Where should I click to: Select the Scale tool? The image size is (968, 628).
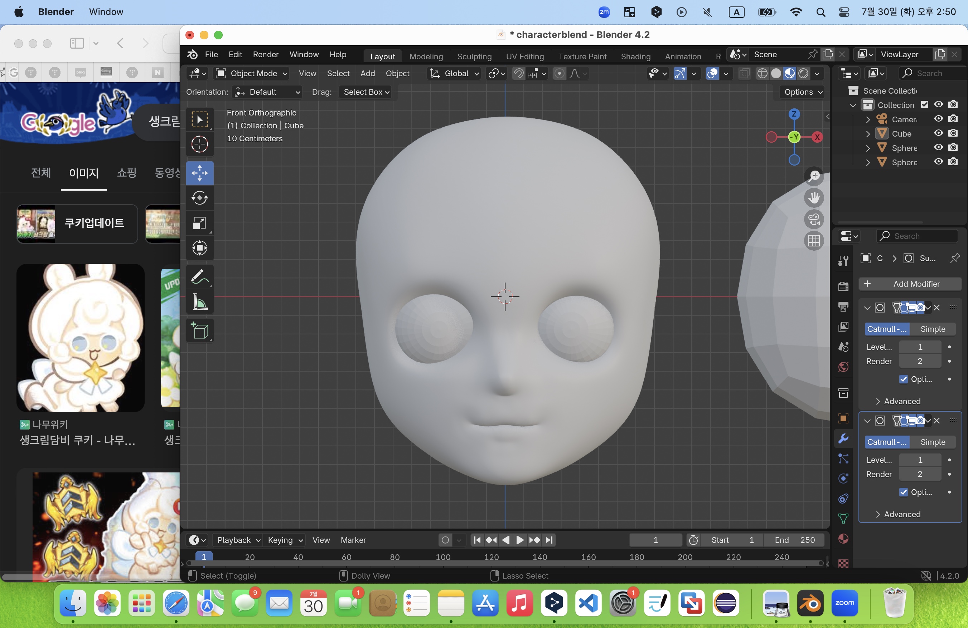[199, 223]
